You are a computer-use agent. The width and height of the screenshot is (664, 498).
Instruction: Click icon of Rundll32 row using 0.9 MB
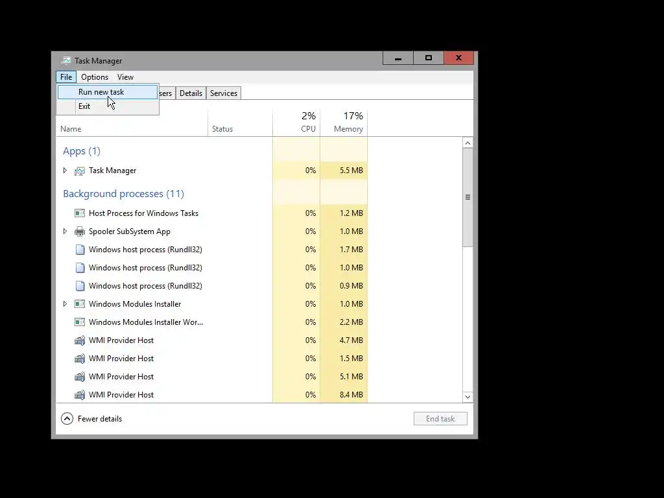[80, 286]
